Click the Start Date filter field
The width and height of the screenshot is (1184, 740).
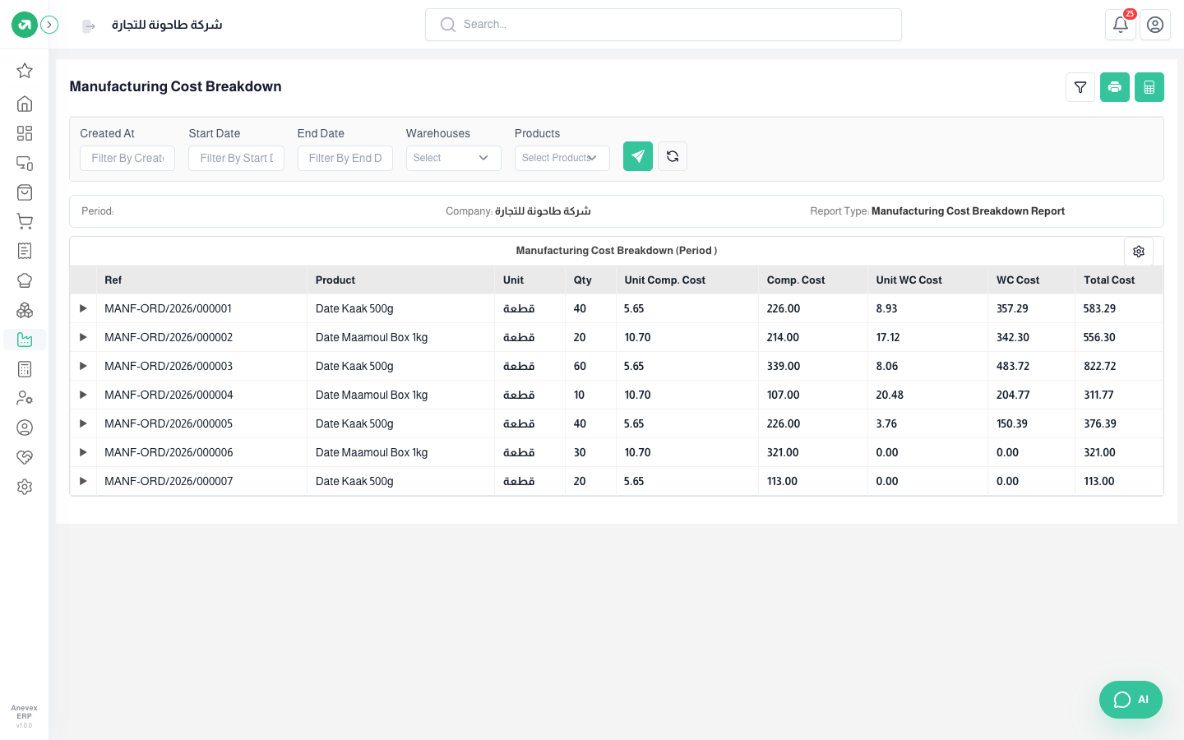(237, 158)
